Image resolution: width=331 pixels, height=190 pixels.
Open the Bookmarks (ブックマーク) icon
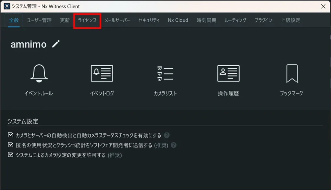(291, 73)
